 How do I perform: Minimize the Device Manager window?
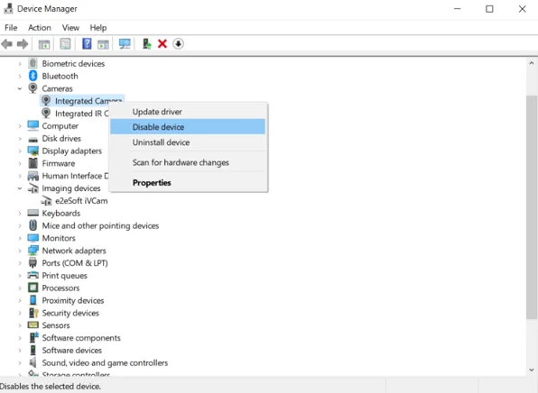tap(457, 9)
